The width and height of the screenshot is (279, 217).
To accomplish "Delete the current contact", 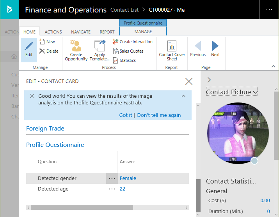I will tap(49, 51).
